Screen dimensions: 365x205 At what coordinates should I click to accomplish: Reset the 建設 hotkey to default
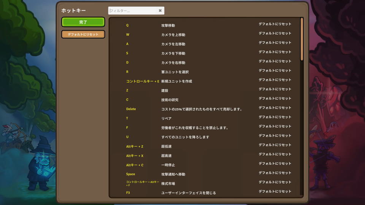(x=275, y=89)
